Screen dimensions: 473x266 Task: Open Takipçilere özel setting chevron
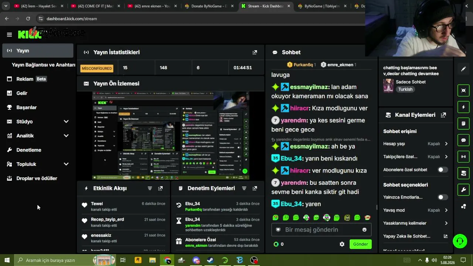click(446, 157)
